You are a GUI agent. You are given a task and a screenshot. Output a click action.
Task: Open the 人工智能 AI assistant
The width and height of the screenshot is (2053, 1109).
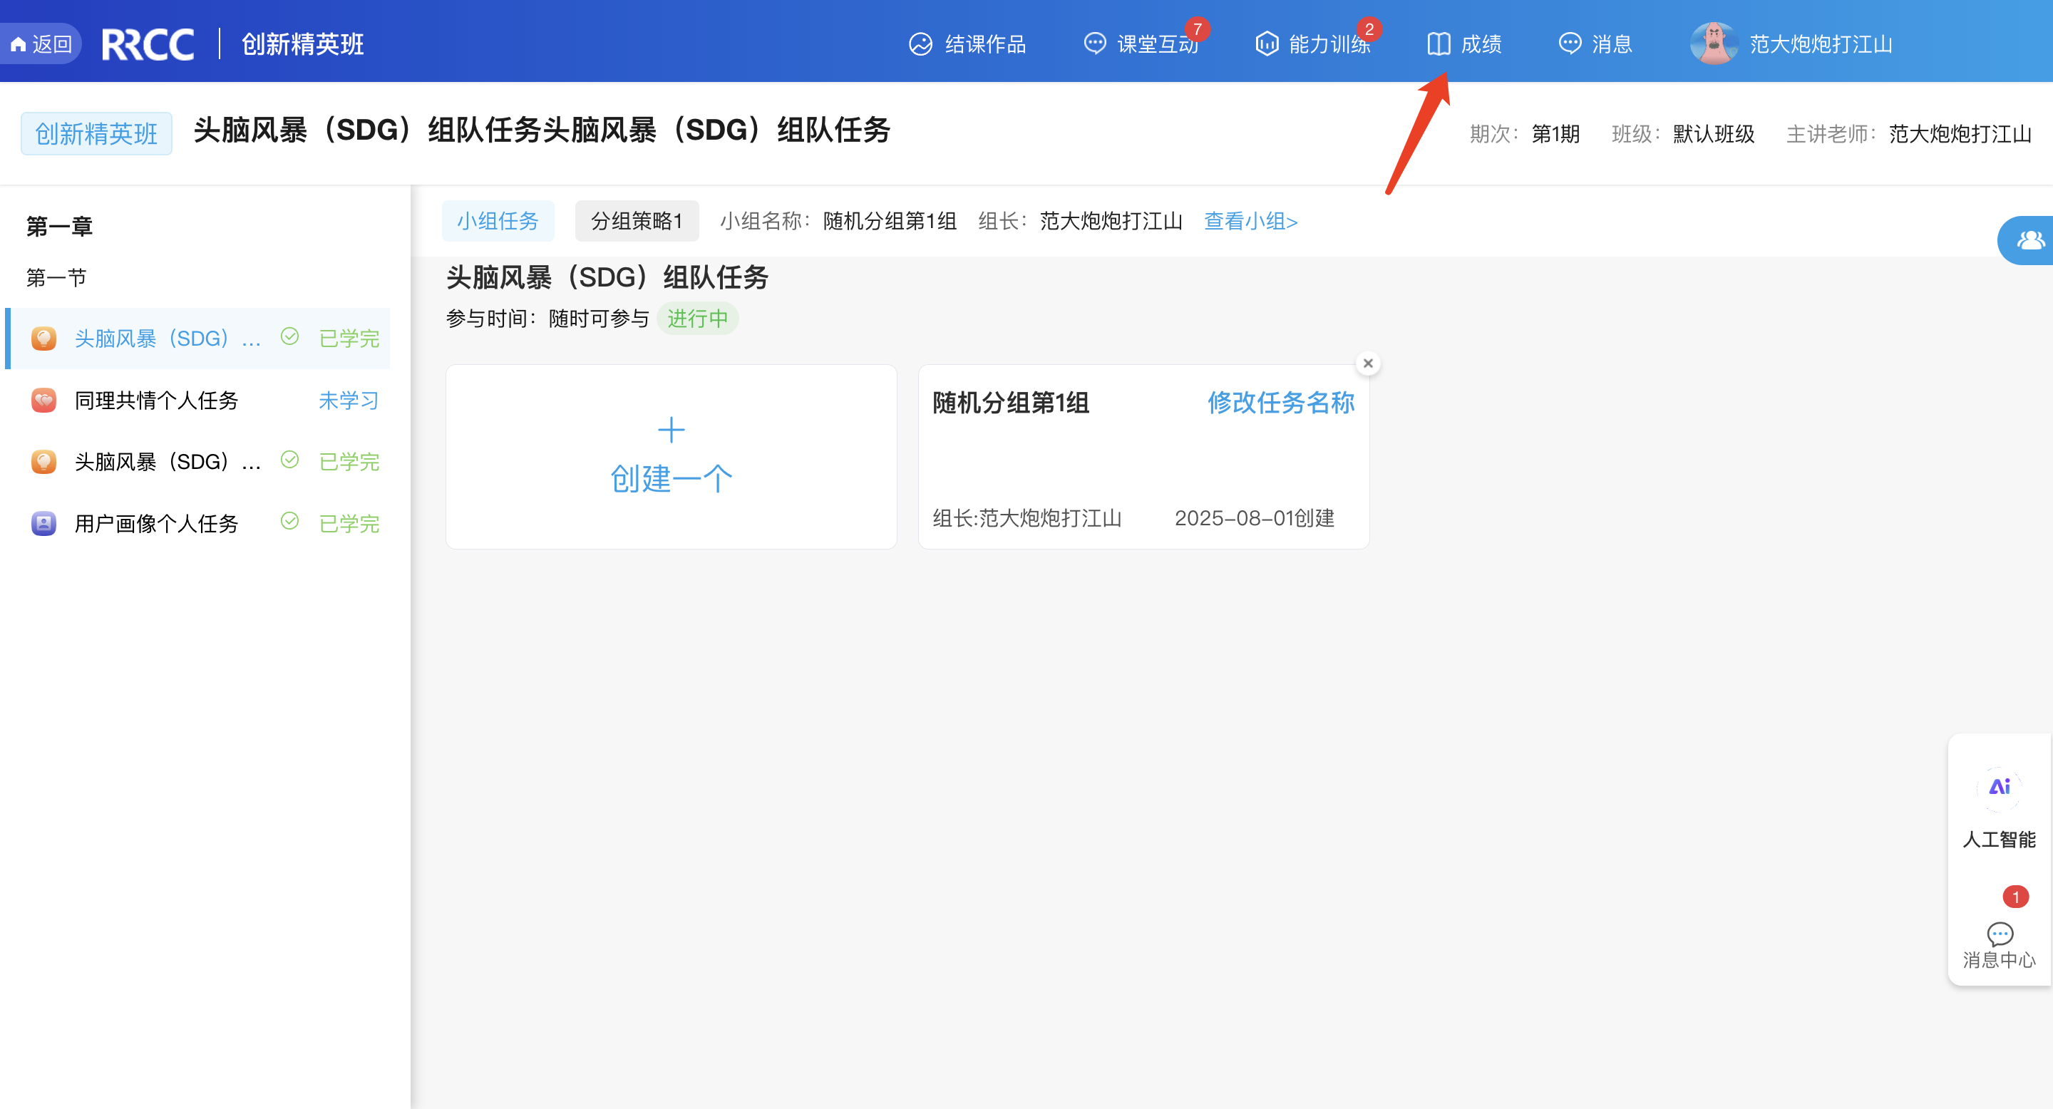pos(2000,807)
